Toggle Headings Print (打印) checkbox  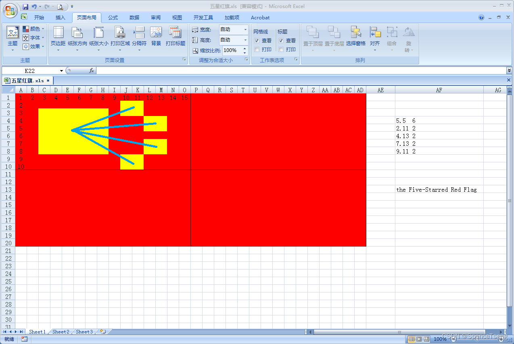[x=281, y=50]
